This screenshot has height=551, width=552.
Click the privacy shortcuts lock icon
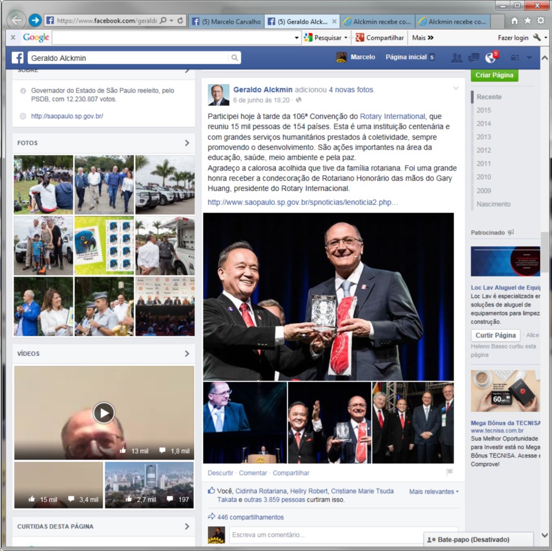[515, 58]
